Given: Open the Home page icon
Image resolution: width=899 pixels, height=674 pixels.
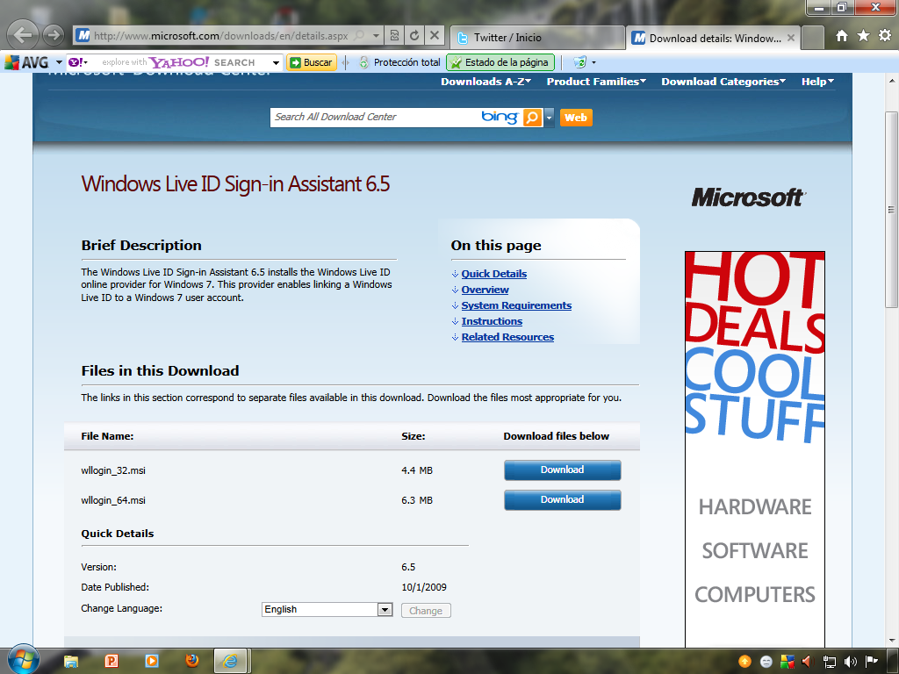Looking at the screenshot, I should click(x=842, y=36).
